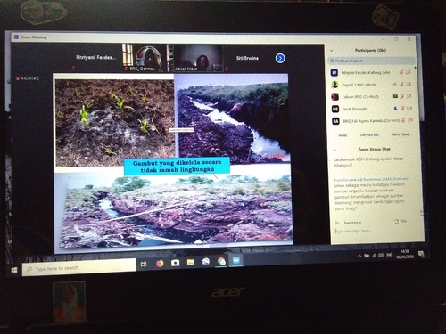Click the Invite button
Screen dimensions: 446x334
pos(343,135)
